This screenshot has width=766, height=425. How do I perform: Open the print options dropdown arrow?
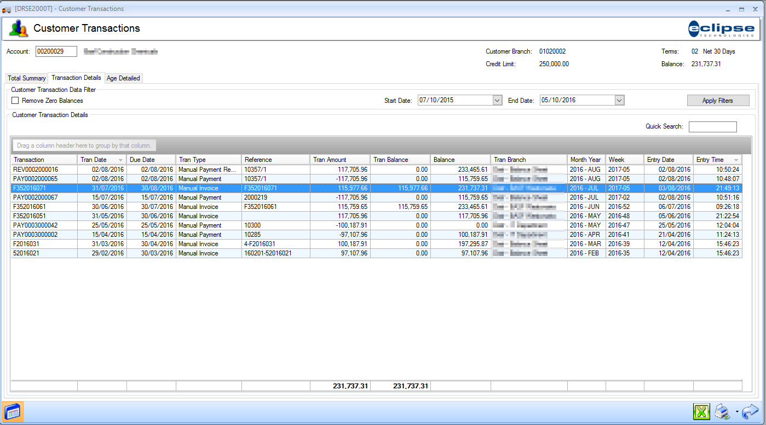pos(737,412)
